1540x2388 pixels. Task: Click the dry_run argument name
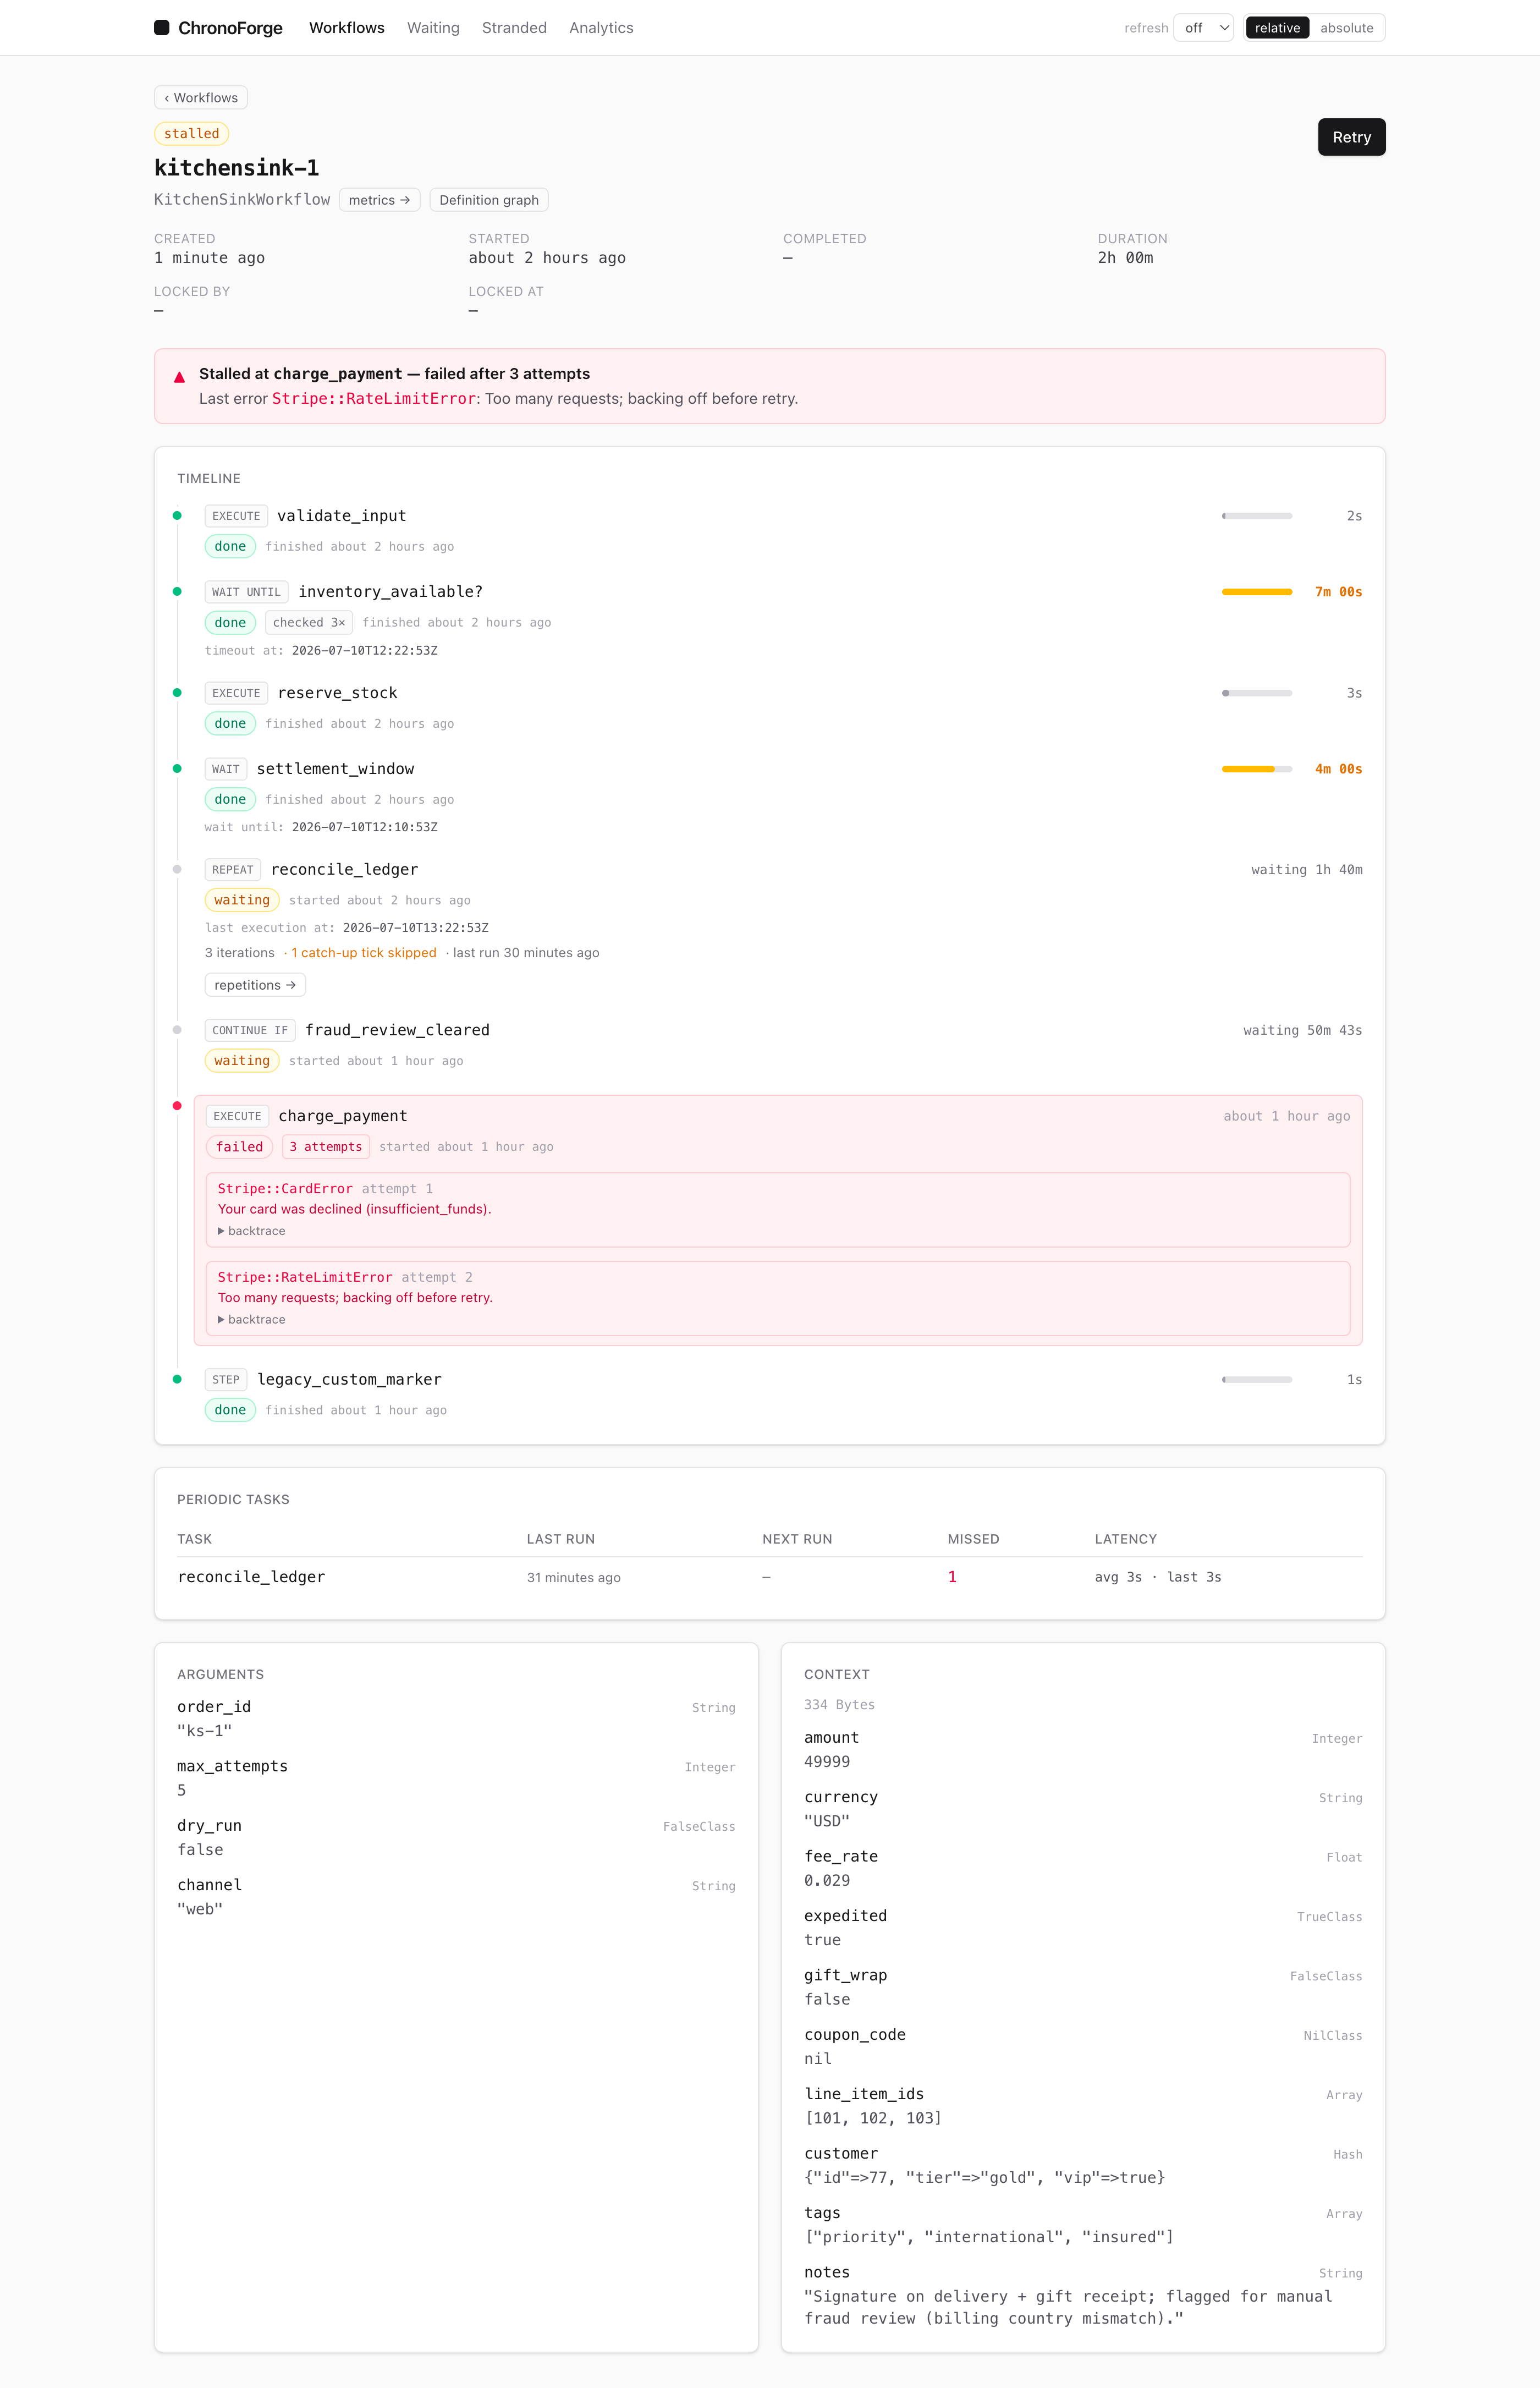tap(209, 1826)
